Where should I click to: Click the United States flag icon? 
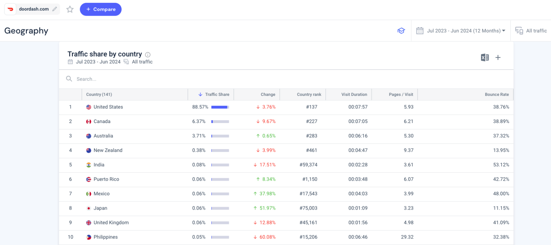pos(88,107)
